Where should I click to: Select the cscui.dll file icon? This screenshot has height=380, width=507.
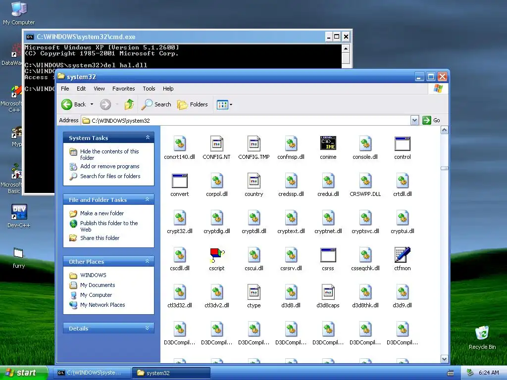coord(254,255)
